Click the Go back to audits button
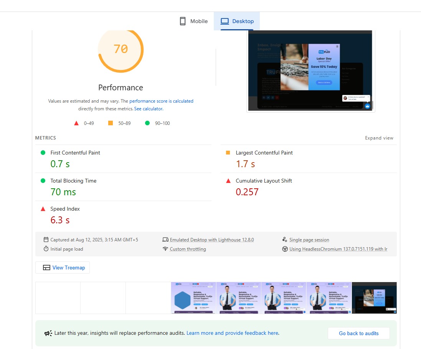421x349 pixels. [358, 333]
